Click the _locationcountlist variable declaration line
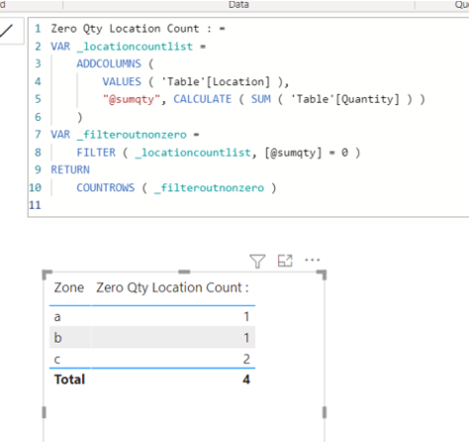 pos(128,47)
